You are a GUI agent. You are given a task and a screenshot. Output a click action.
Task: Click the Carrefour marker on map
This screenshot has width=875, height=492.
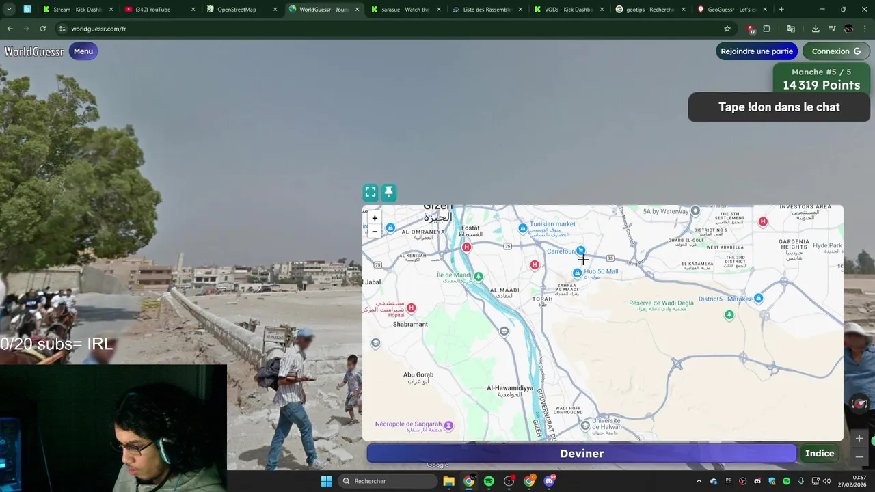click(580, 251)
